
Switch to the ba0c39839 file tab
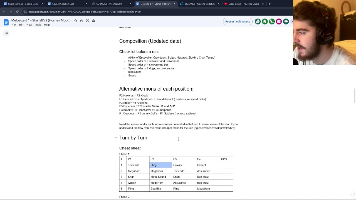tap(200, 4)
